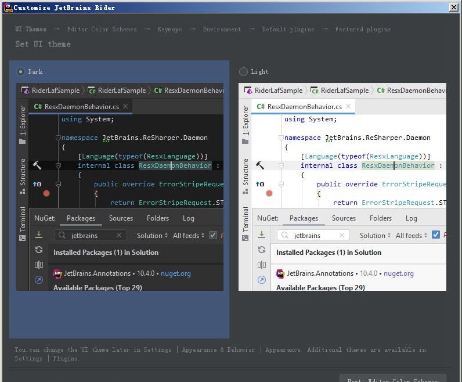Click the Light theme preview thumbnail
Screen dimensions: 462x382
tap(342, 187)
